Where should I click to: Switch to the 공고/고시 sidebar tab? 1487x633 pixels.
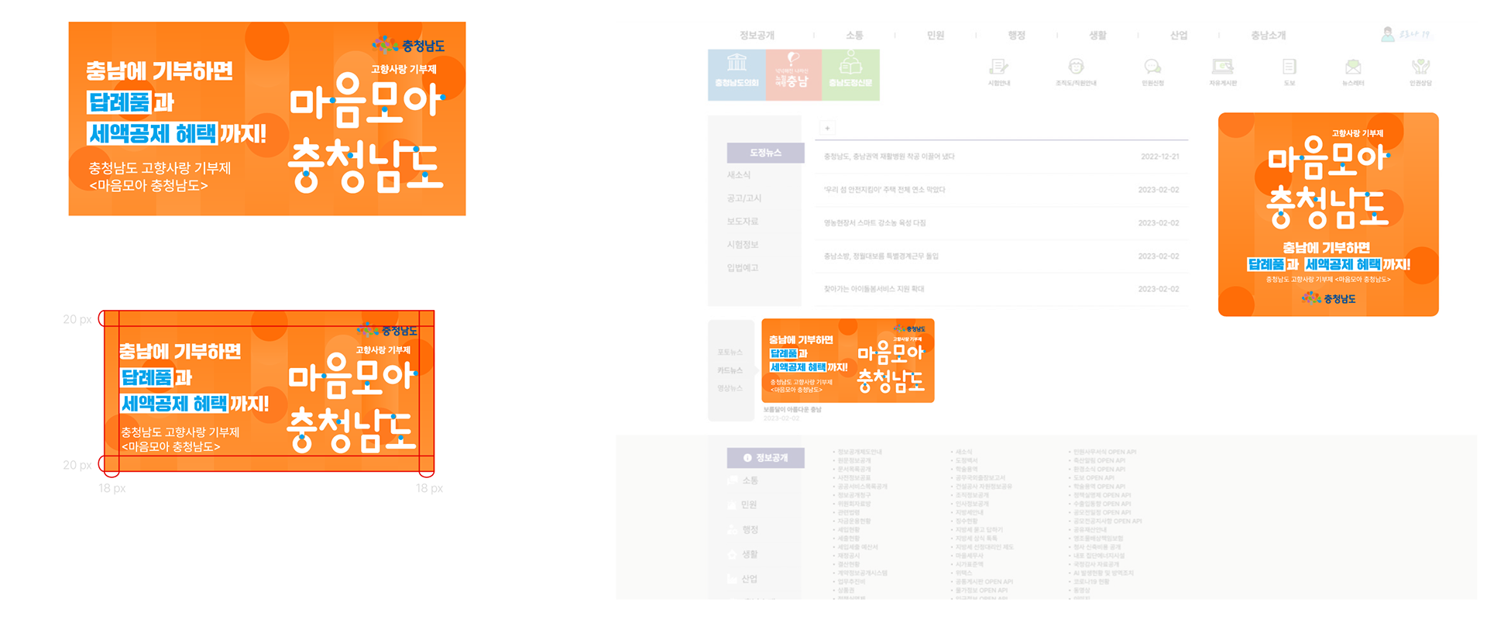coord(743,198)
